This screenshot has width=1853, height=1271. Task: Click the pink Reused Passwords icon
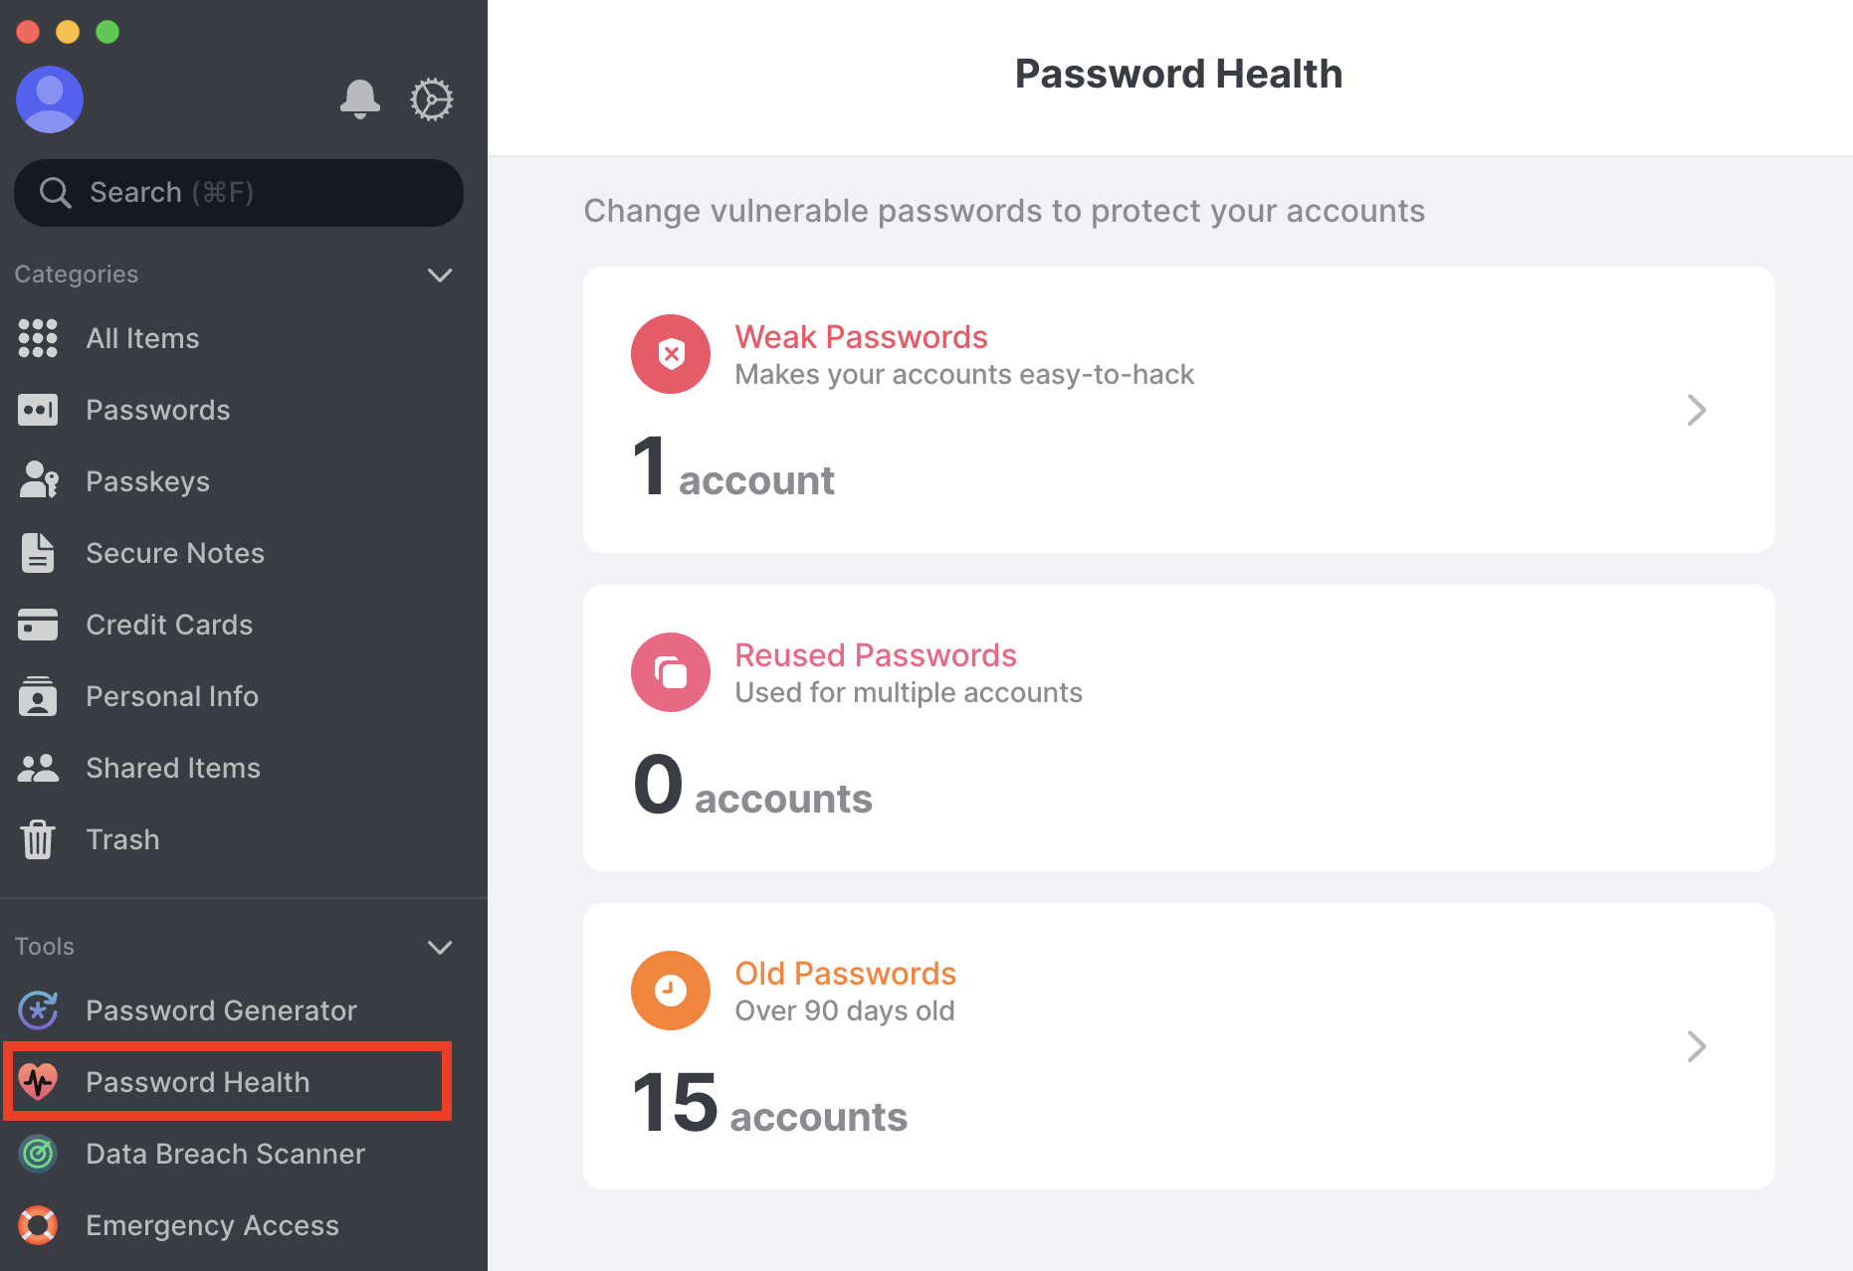tap(671, 672)
